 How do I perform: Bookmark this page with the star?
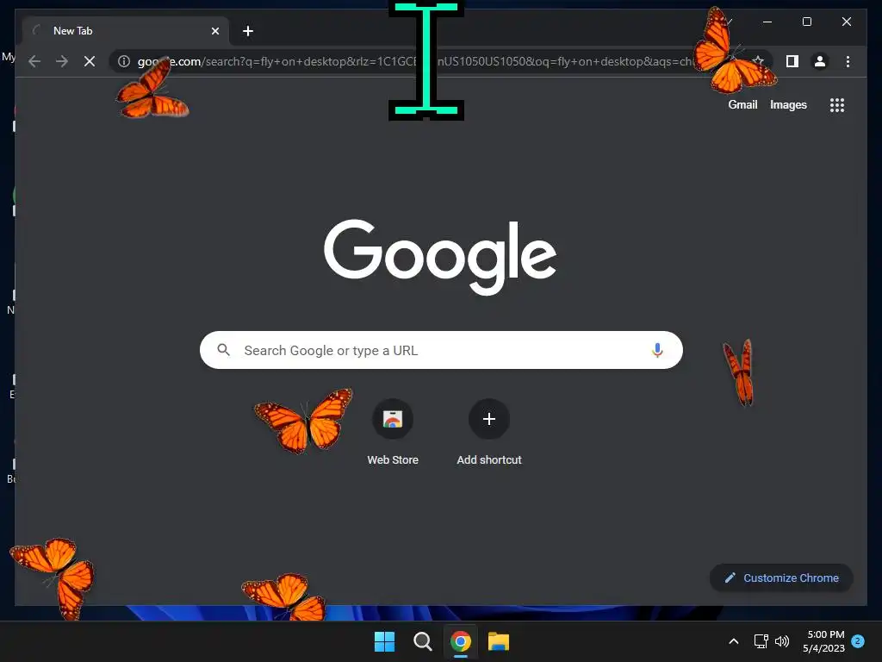758,61
